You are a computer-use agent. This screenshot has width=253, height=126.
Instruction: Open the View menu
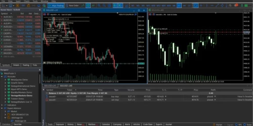pos(10,1)
